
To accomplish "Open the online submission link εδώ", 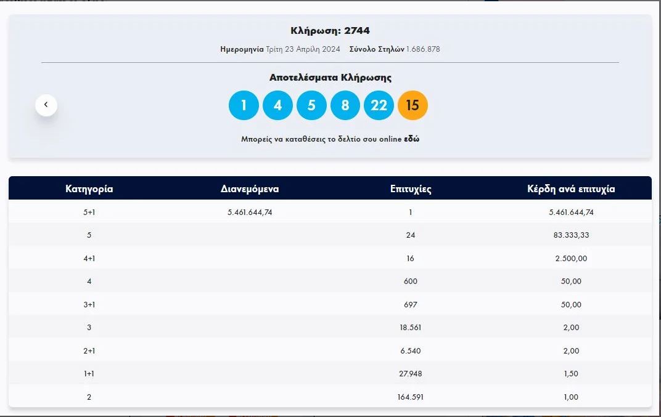I will pos(411,139).
